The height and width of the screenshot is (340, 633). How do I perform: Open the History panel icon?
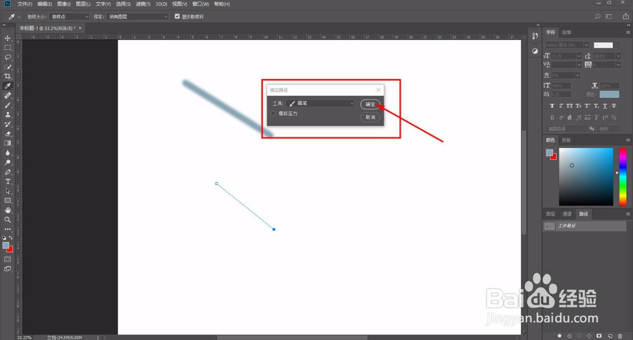click(x=535, y=36)
